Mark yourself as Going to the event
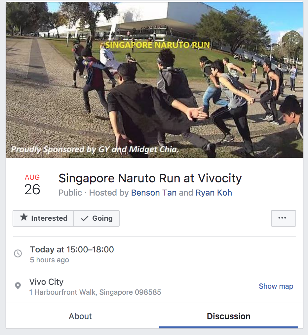Image resolution: width=308 pixels, height=335 pixels. click(96, 218)
